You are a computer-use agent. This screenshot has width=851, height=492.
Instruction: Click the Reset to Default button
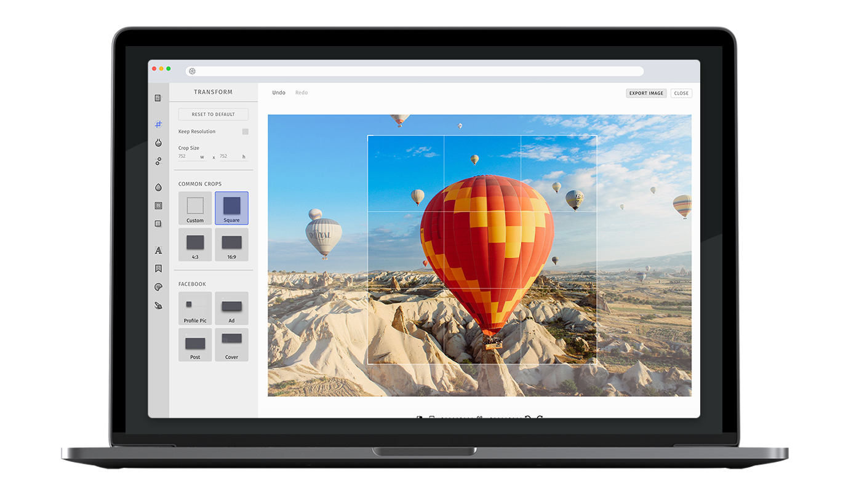(213, 114)
